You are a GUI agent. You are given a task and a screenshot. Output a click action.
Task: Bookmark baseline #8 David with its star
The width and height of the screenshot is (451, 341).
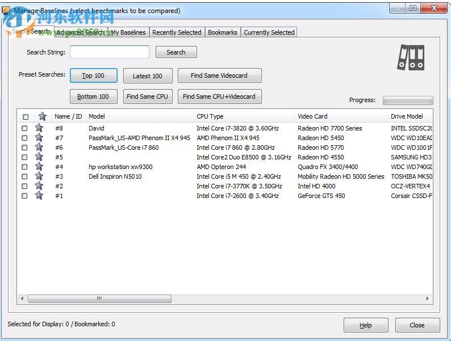click(39, 128)
